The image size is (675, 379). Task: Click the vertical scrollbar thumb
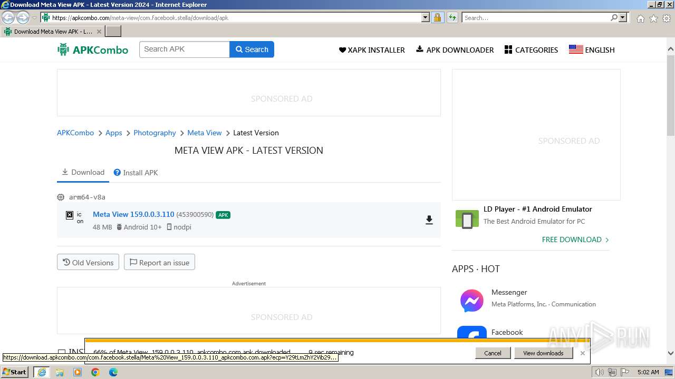click(671, 95)
